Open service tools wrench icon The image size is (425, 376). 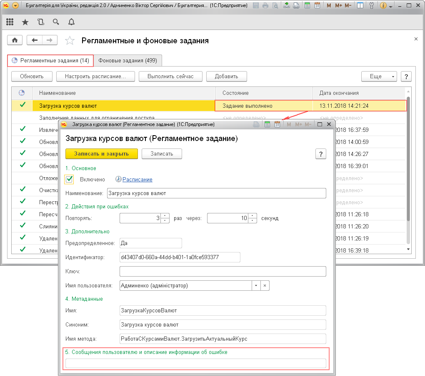371,6
